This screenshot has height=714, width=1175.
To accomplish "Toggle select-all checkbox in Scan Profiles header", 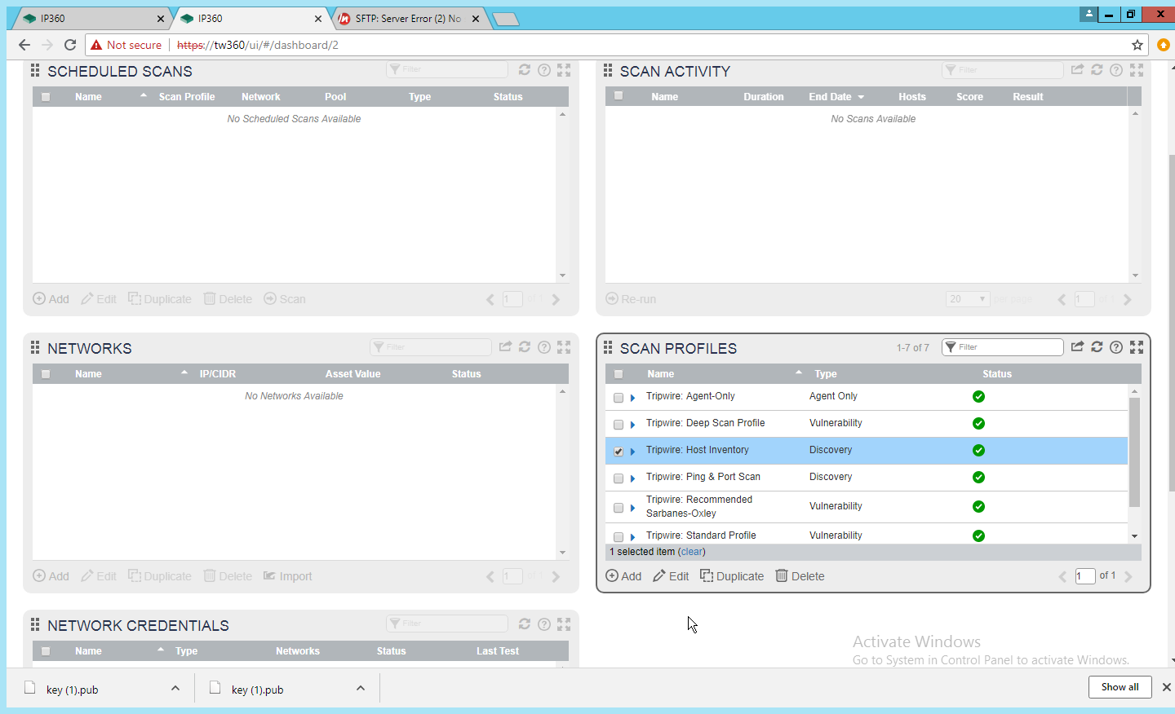I will tap(619, 374).
